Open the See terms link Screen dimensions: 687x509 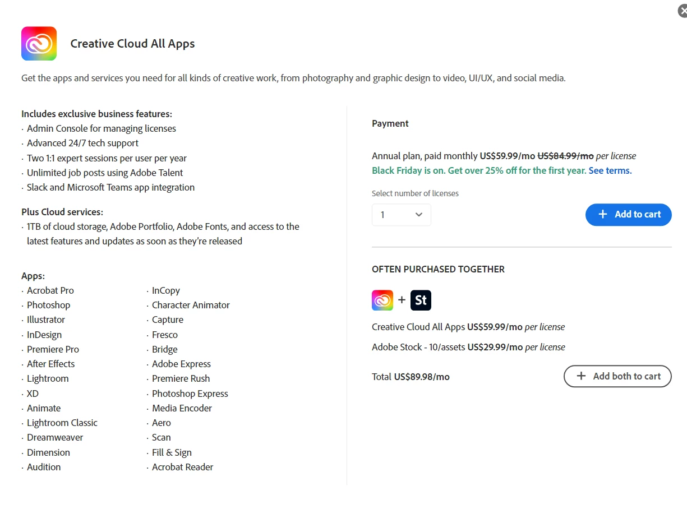(x=610, y=170)
